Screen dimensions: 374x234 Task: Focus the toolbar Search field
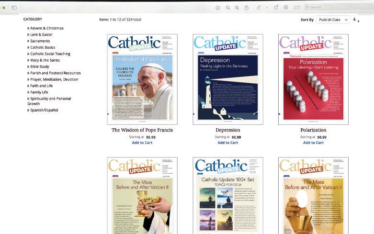[339, 7]
